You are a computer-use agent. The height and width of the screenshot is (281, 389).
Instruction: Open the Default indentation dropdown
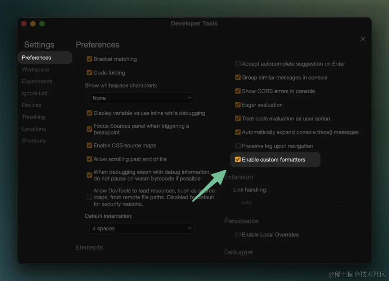[x=142, y=228]
